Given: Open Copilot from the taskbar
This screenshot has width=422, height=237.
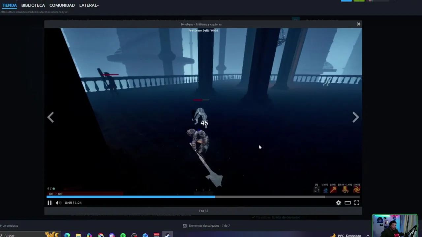Looking at the screenshot, I should (89, 235).
